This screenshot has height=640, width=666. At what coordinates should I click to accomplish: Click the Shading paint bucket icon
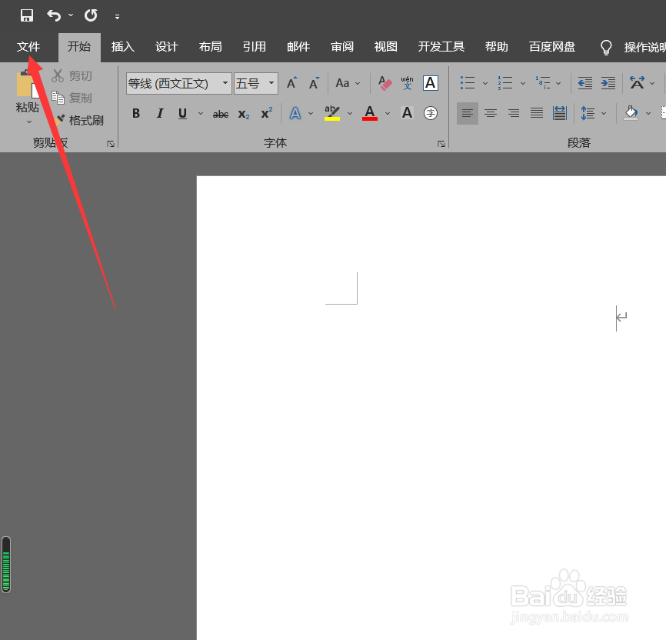(631, 113)
